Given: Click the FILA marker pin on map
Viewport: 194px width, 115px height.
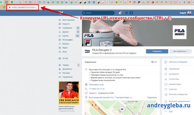Looking at the screenshot, I should tap(122, 109).
